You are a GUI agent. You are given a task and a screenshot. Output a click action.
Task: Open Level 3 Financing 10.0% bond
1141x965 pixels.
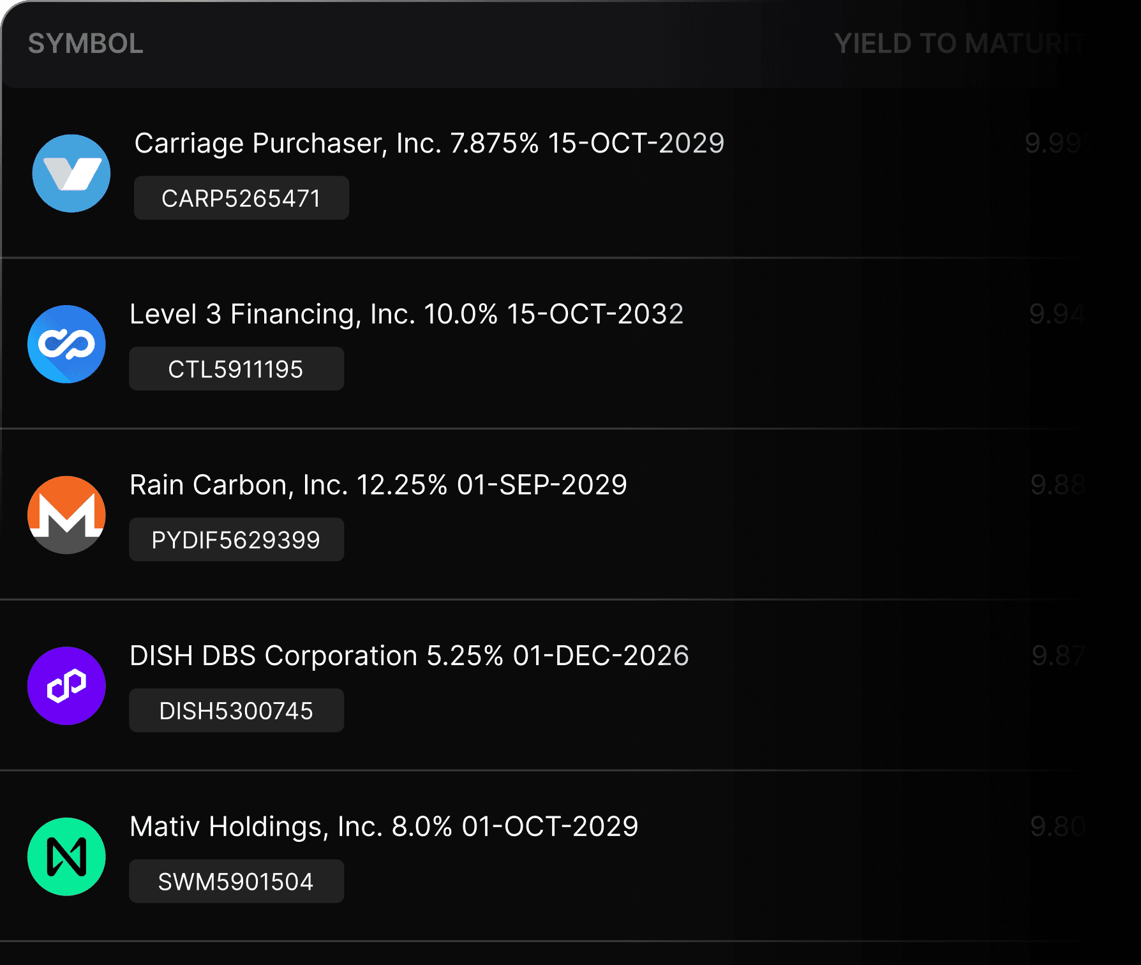coord(406,315)
